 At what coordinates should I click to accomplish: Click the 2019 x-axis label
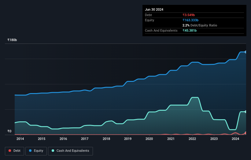128,139
